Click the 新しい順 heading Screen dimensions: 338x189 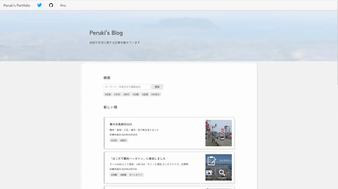[x=111, y=107]
